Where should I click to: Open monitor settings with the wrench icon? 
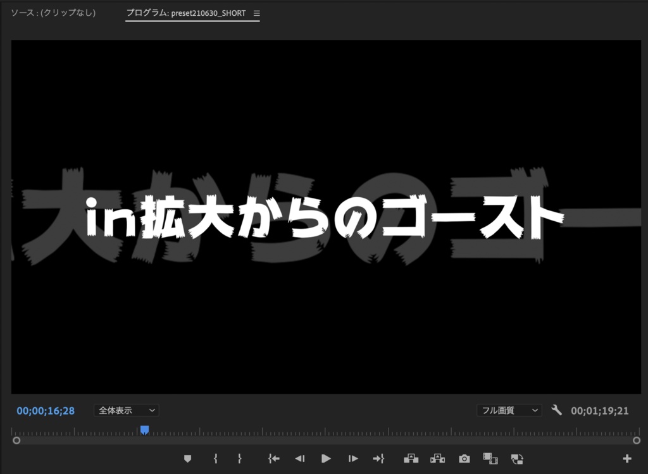pos(556,410)
